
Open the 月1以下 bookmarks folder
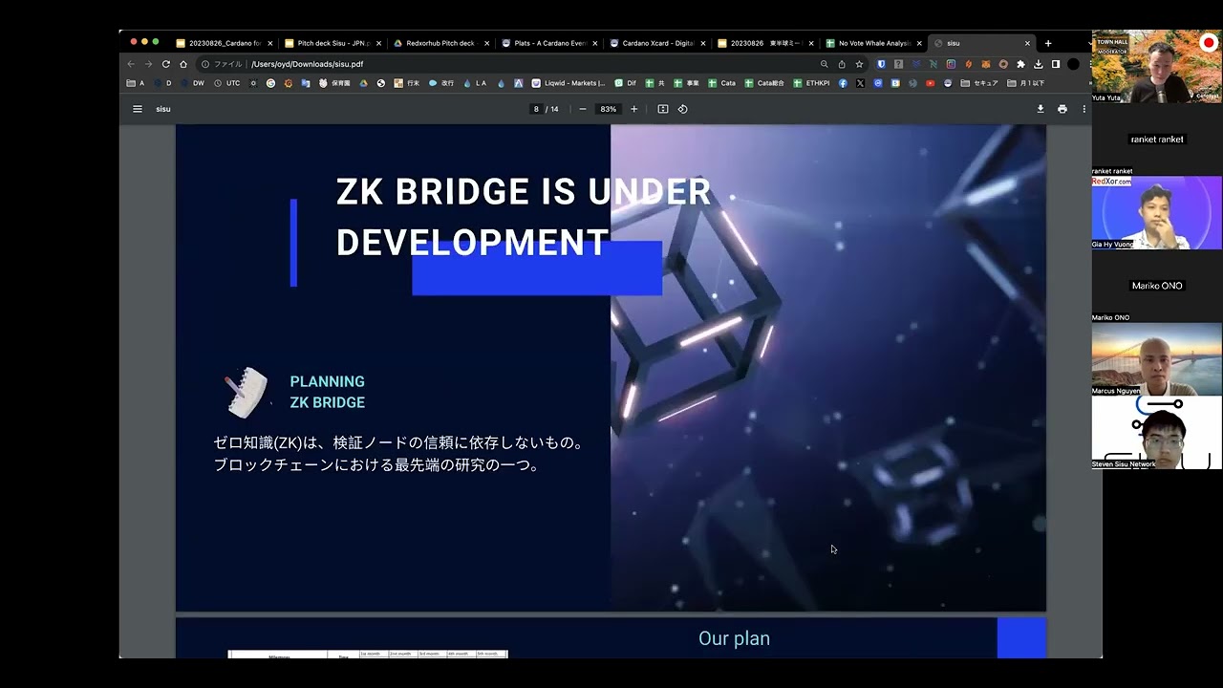1026,83
